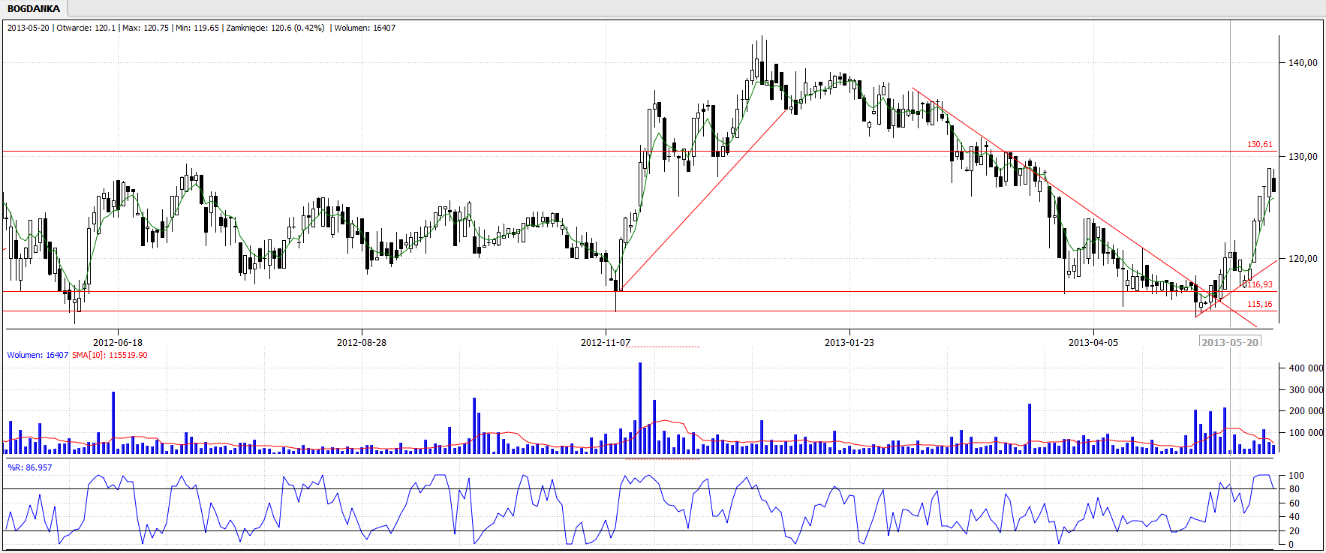Click the highlighted 2013-05-20 cursor date label
The width and height of the screenshot is (1326, 553).
point(1230,342)
